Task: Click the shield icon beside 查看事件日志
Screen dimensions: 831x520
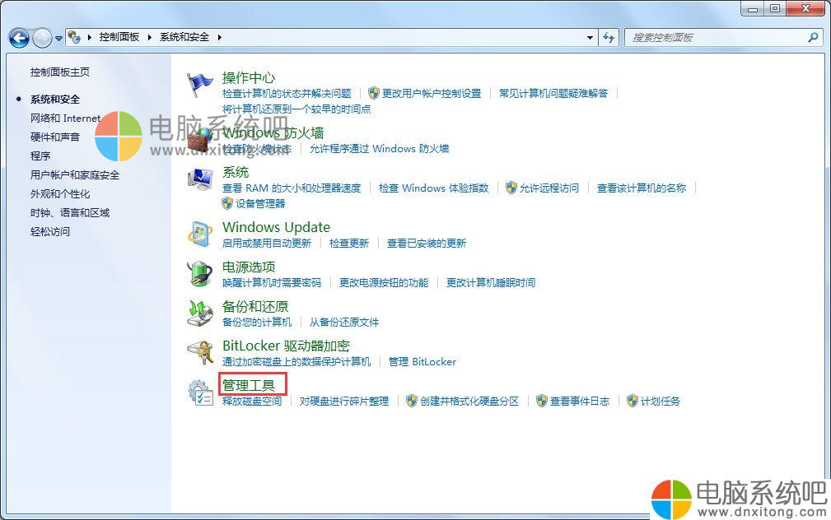Action: pyautogui.click(x=541, y=401)
